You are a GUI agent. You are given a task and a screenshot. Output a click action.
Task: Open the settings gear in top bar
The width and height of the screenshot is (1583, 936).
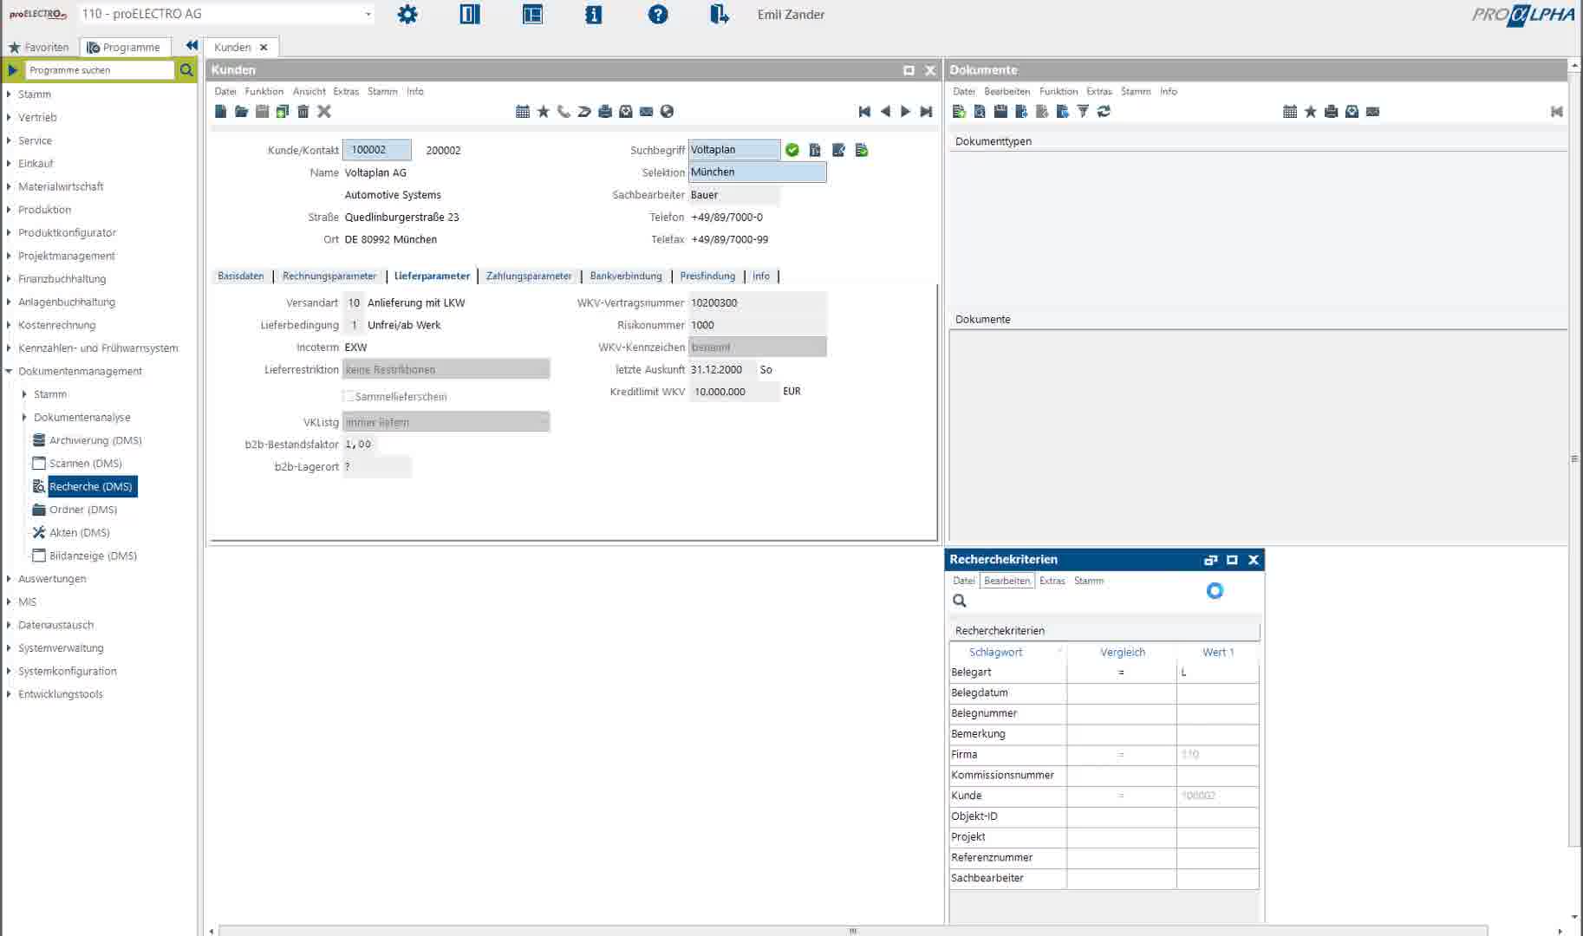(x=407, y=14)
